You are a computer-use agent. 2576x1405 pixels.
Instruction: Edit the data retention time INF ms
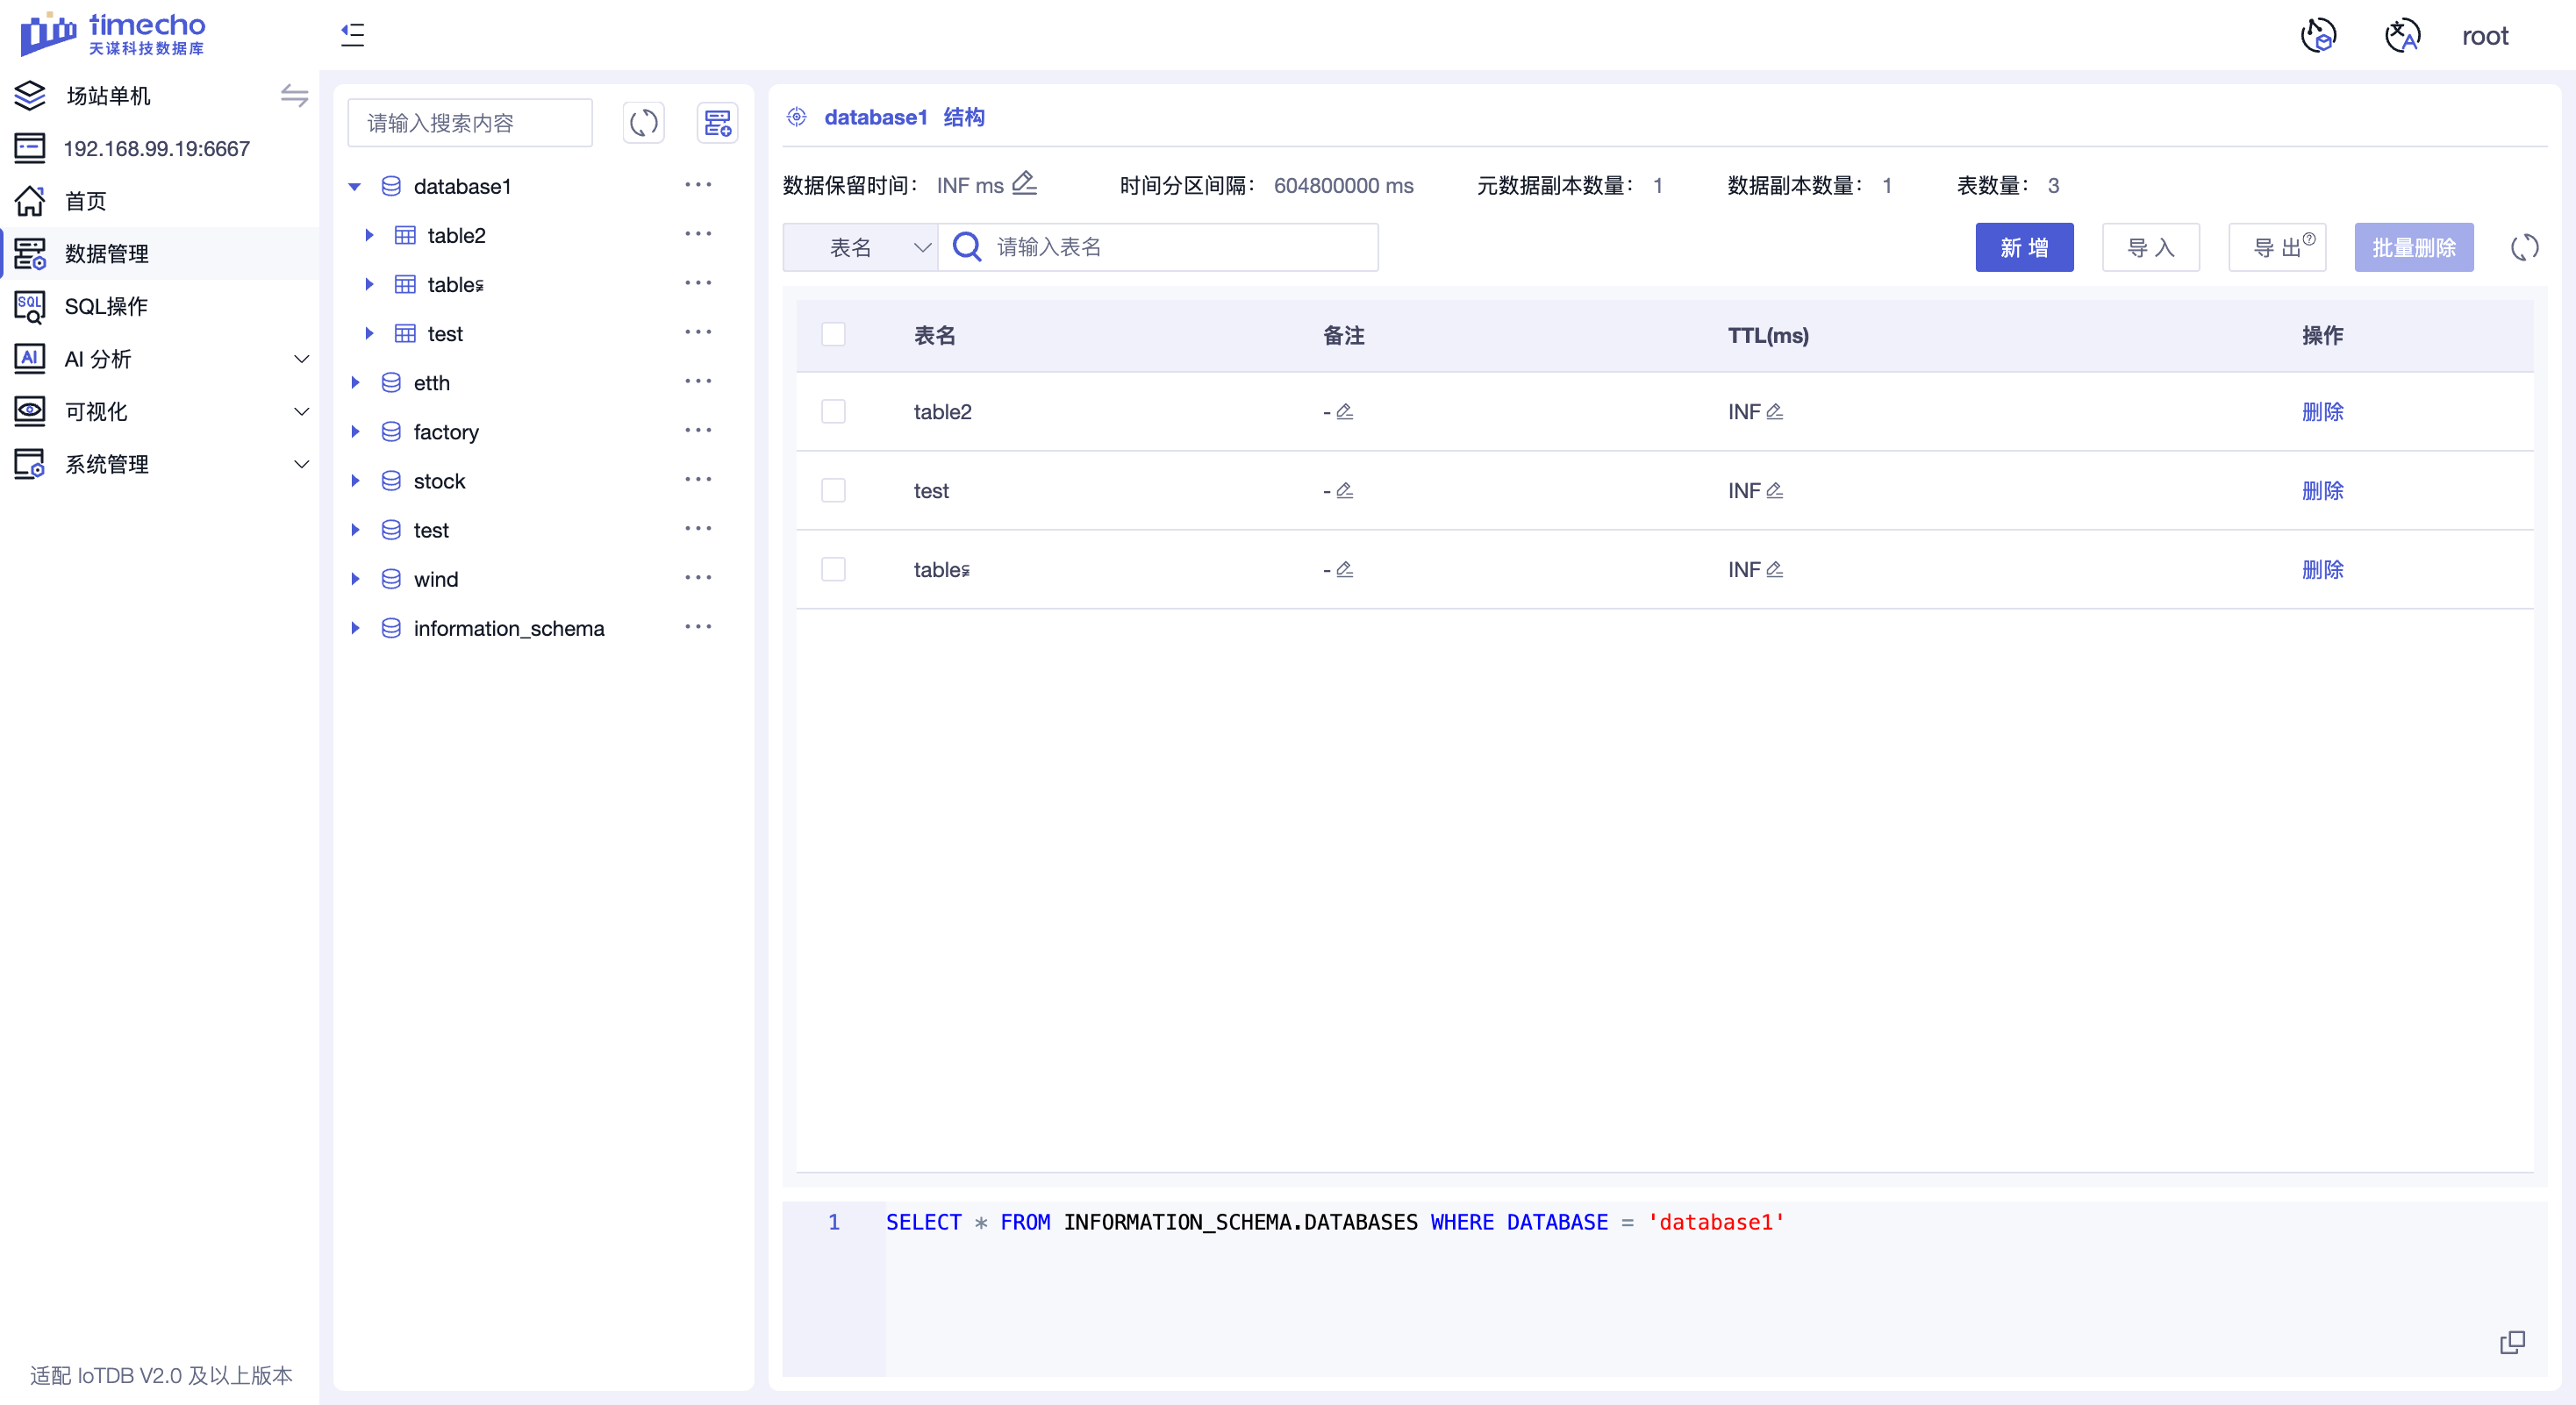[x=1024, y=184]
